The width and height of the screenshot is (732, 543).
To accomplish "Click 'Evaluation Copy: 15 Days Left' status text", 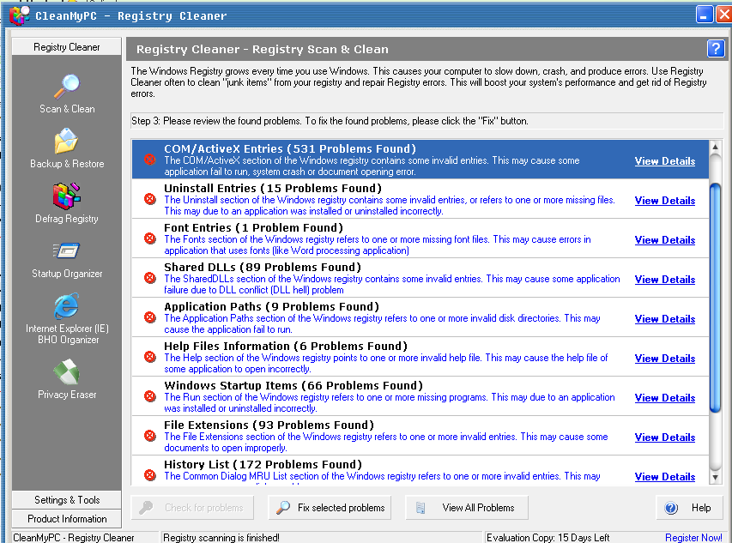I will tap(547, 537).
